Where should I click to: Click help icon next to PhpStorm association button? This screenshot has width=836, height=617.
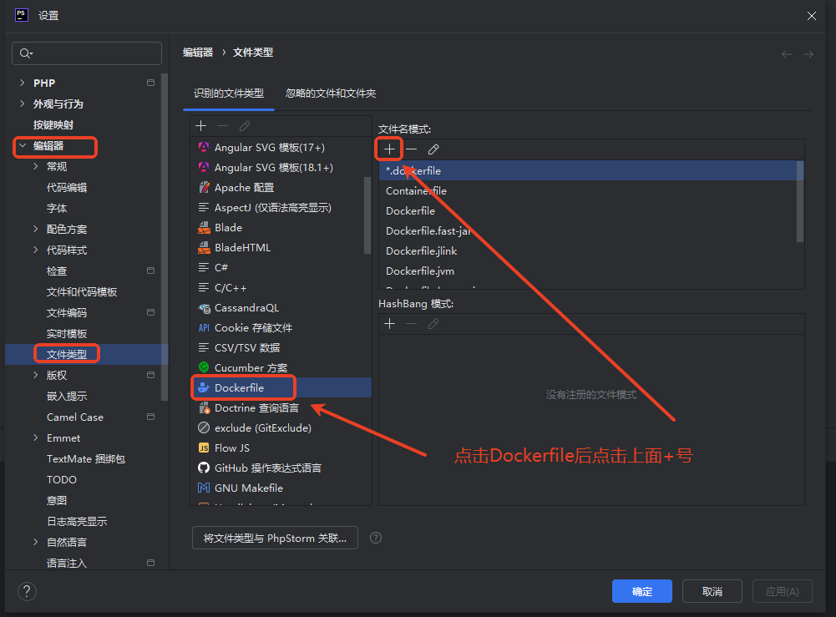376,538
